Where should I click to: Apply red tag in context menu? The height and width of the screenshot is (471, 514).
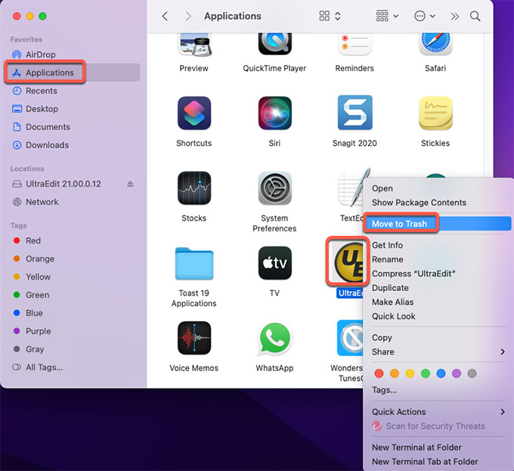(x=379, y=373)
